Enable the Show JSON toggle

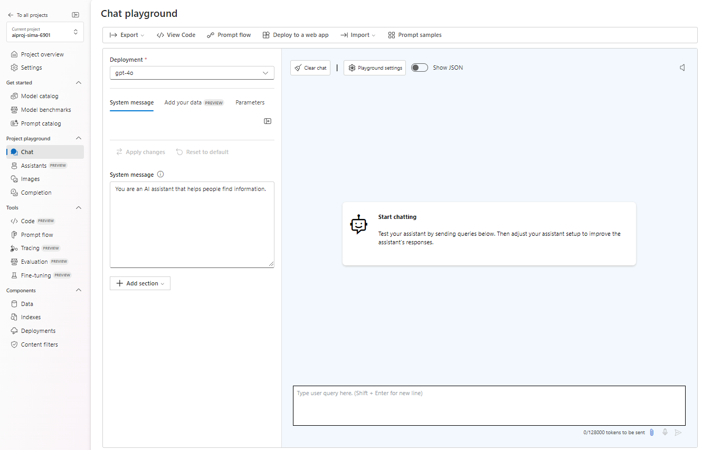(420, 68)
